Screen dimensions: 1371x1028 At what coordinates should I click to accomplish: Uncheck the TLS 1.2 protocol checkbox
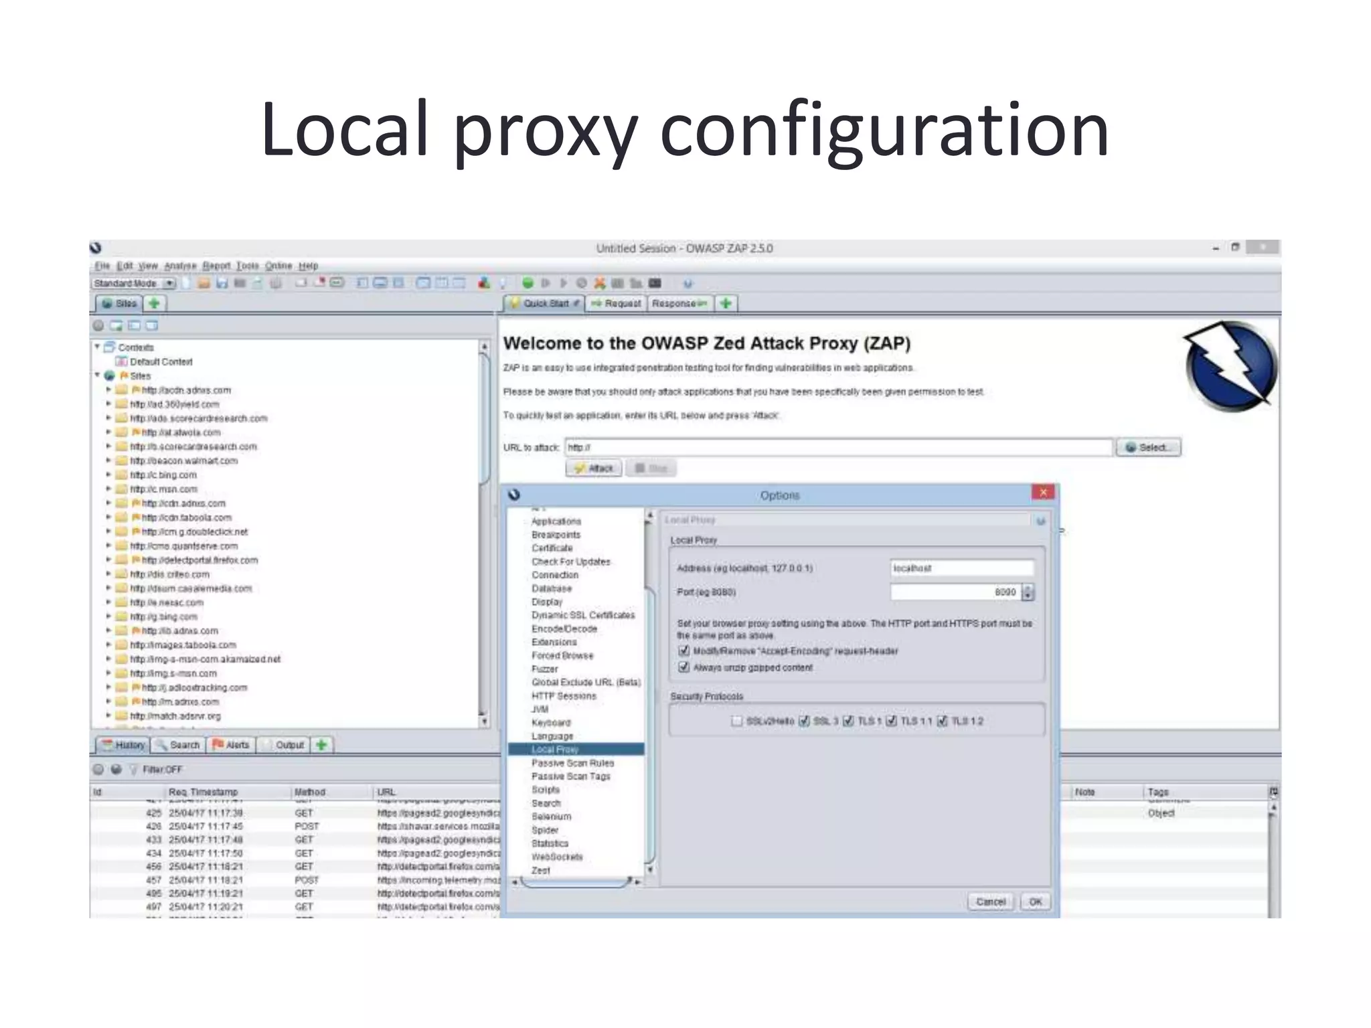[942, 721]
